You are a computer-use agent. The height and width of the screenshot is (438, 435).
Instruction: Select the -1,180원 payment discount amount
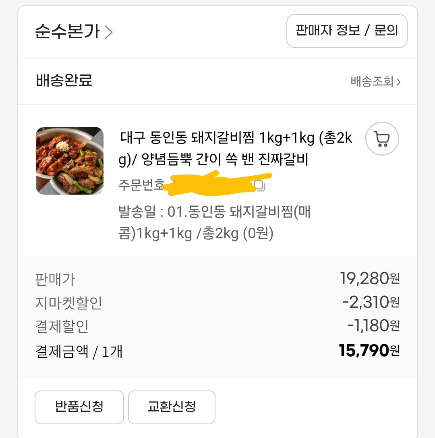coord(373,326)
